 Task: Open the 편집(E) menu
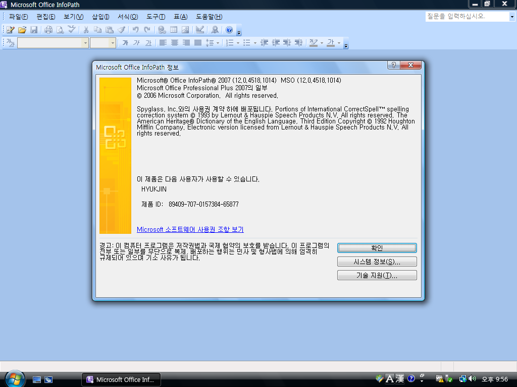point(46,17)
